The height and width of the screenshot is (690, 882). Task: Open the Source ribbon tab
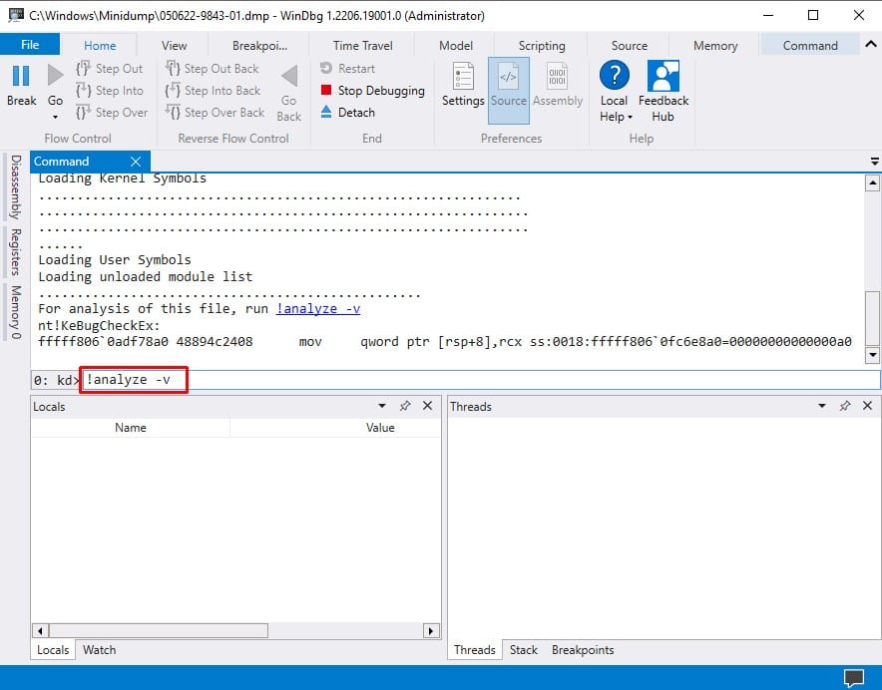point(629,46)
